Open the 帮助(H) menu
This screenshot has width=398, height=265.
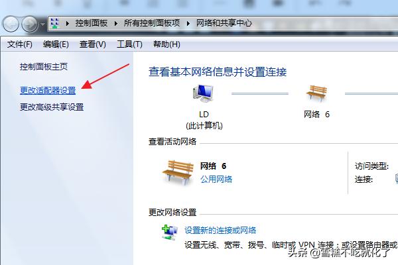click(x=166, y=44)
